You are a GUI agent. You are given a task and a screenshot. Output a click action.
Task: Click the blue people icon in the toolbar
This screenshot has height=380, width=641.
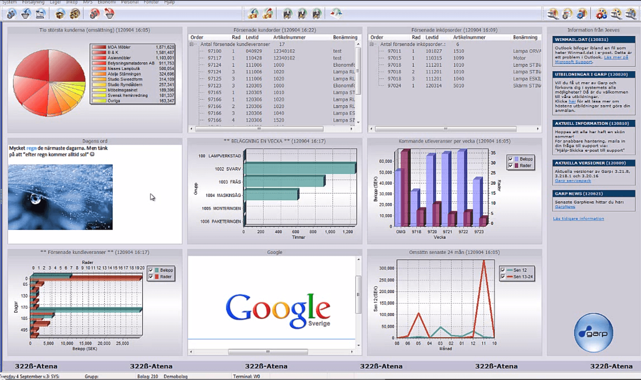(12, 14)
